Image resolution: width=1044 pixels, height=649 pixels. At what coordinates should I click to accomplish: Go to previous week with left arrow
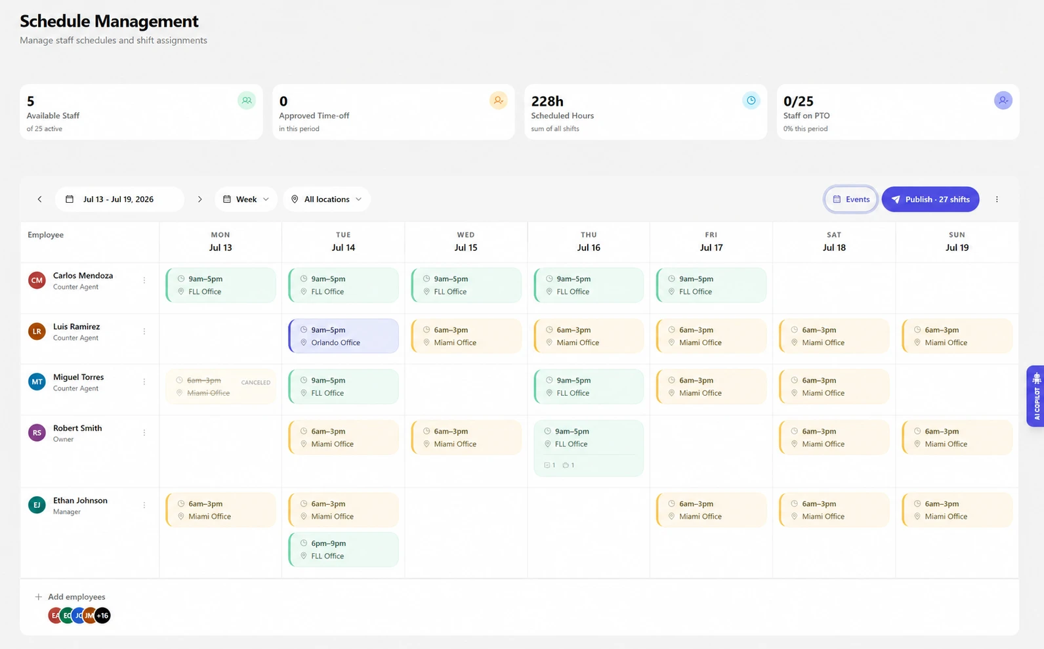coord(39,199)
